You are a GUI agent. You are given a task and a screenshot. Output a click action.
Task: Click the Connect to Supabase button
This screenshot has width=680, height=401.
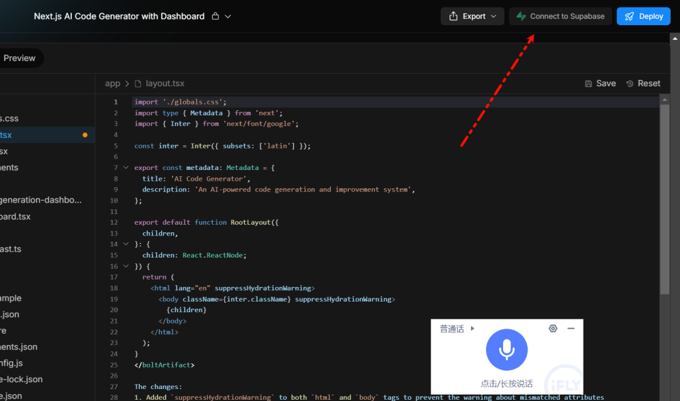(x=560, y=16)
